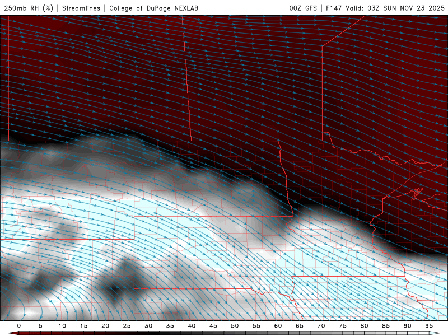Click the colorbar label "45"
The width and height of the screenshot is (448, 336).
[x=213, y=326]
